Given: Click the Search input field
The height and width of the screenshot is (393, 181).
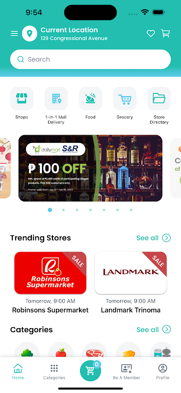Looking at the screenshot, I should pos(90,59).
